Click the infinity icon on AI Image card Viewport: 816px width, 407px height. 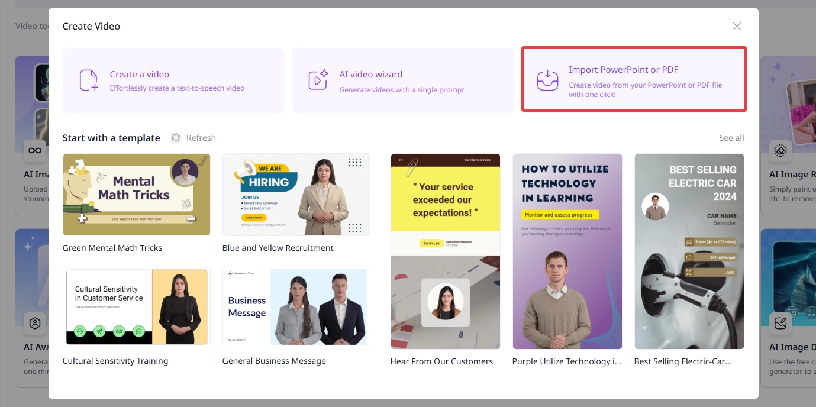click(x=35, y=150)
